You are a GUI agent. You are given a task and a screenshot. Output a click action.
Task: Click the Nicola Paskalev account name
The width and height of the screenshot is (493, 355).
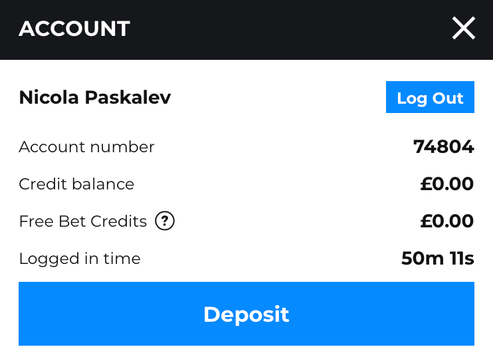pyautogui.click(x=94, y=97)
